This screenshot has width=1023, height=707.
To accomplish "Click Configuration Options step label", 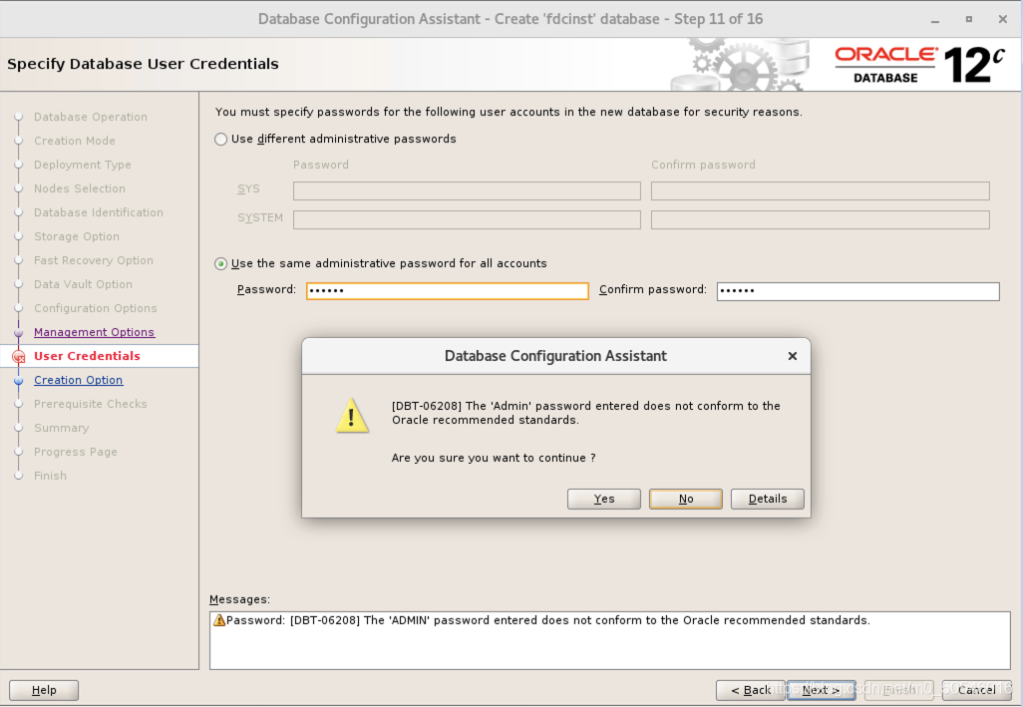I will (x=96, y=308).
